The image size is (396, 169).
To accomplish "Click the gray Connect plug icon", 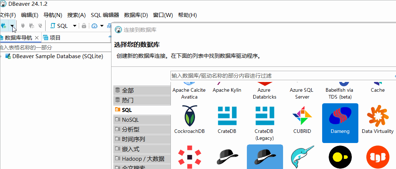I will [23, 26].
